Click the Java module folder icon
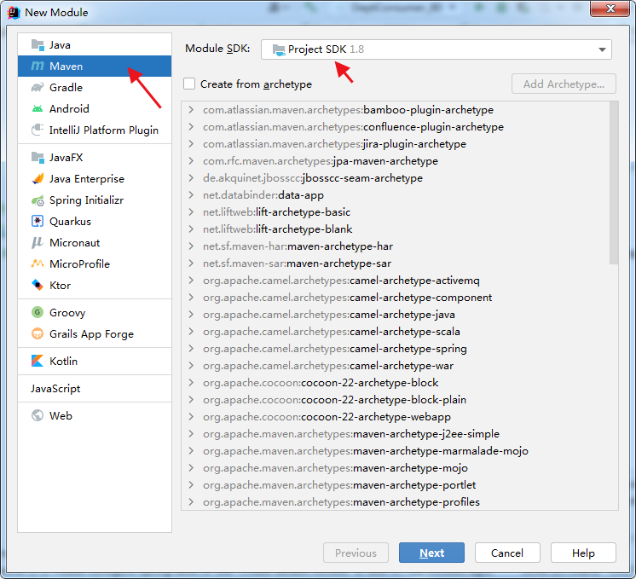 38,45
